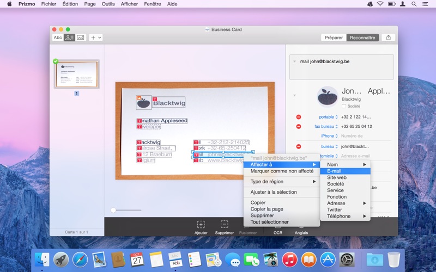This screenshot has height=272, width=436.
Task: Change the portable label dropdown
Action: pos(328,117)
